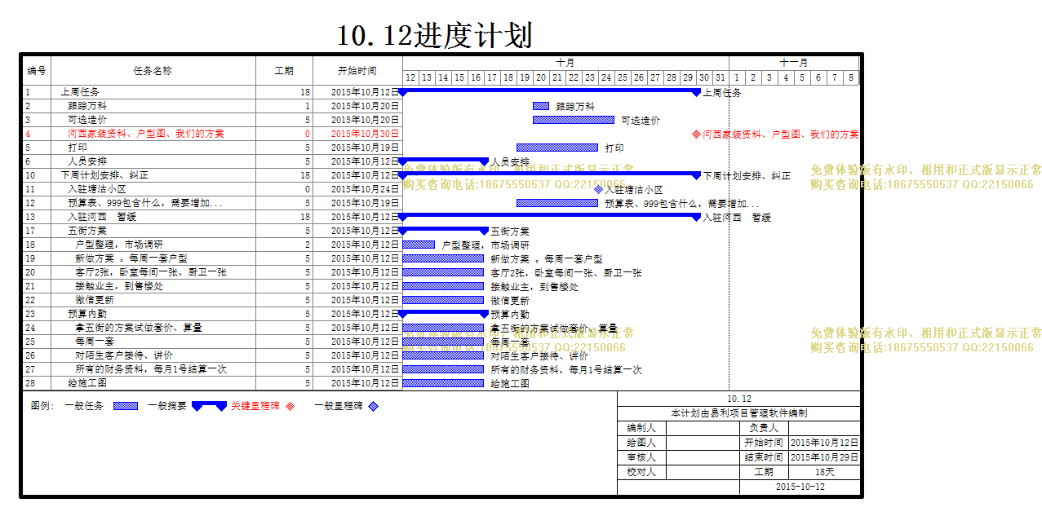Image resolution: width=1042 pixels, height=516 pixels.
Task: Click the 工期 column header
Action: pos(284,71)
